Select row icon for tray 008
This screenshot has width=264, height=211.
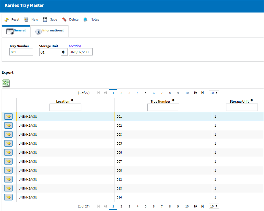tap(8, 170)
